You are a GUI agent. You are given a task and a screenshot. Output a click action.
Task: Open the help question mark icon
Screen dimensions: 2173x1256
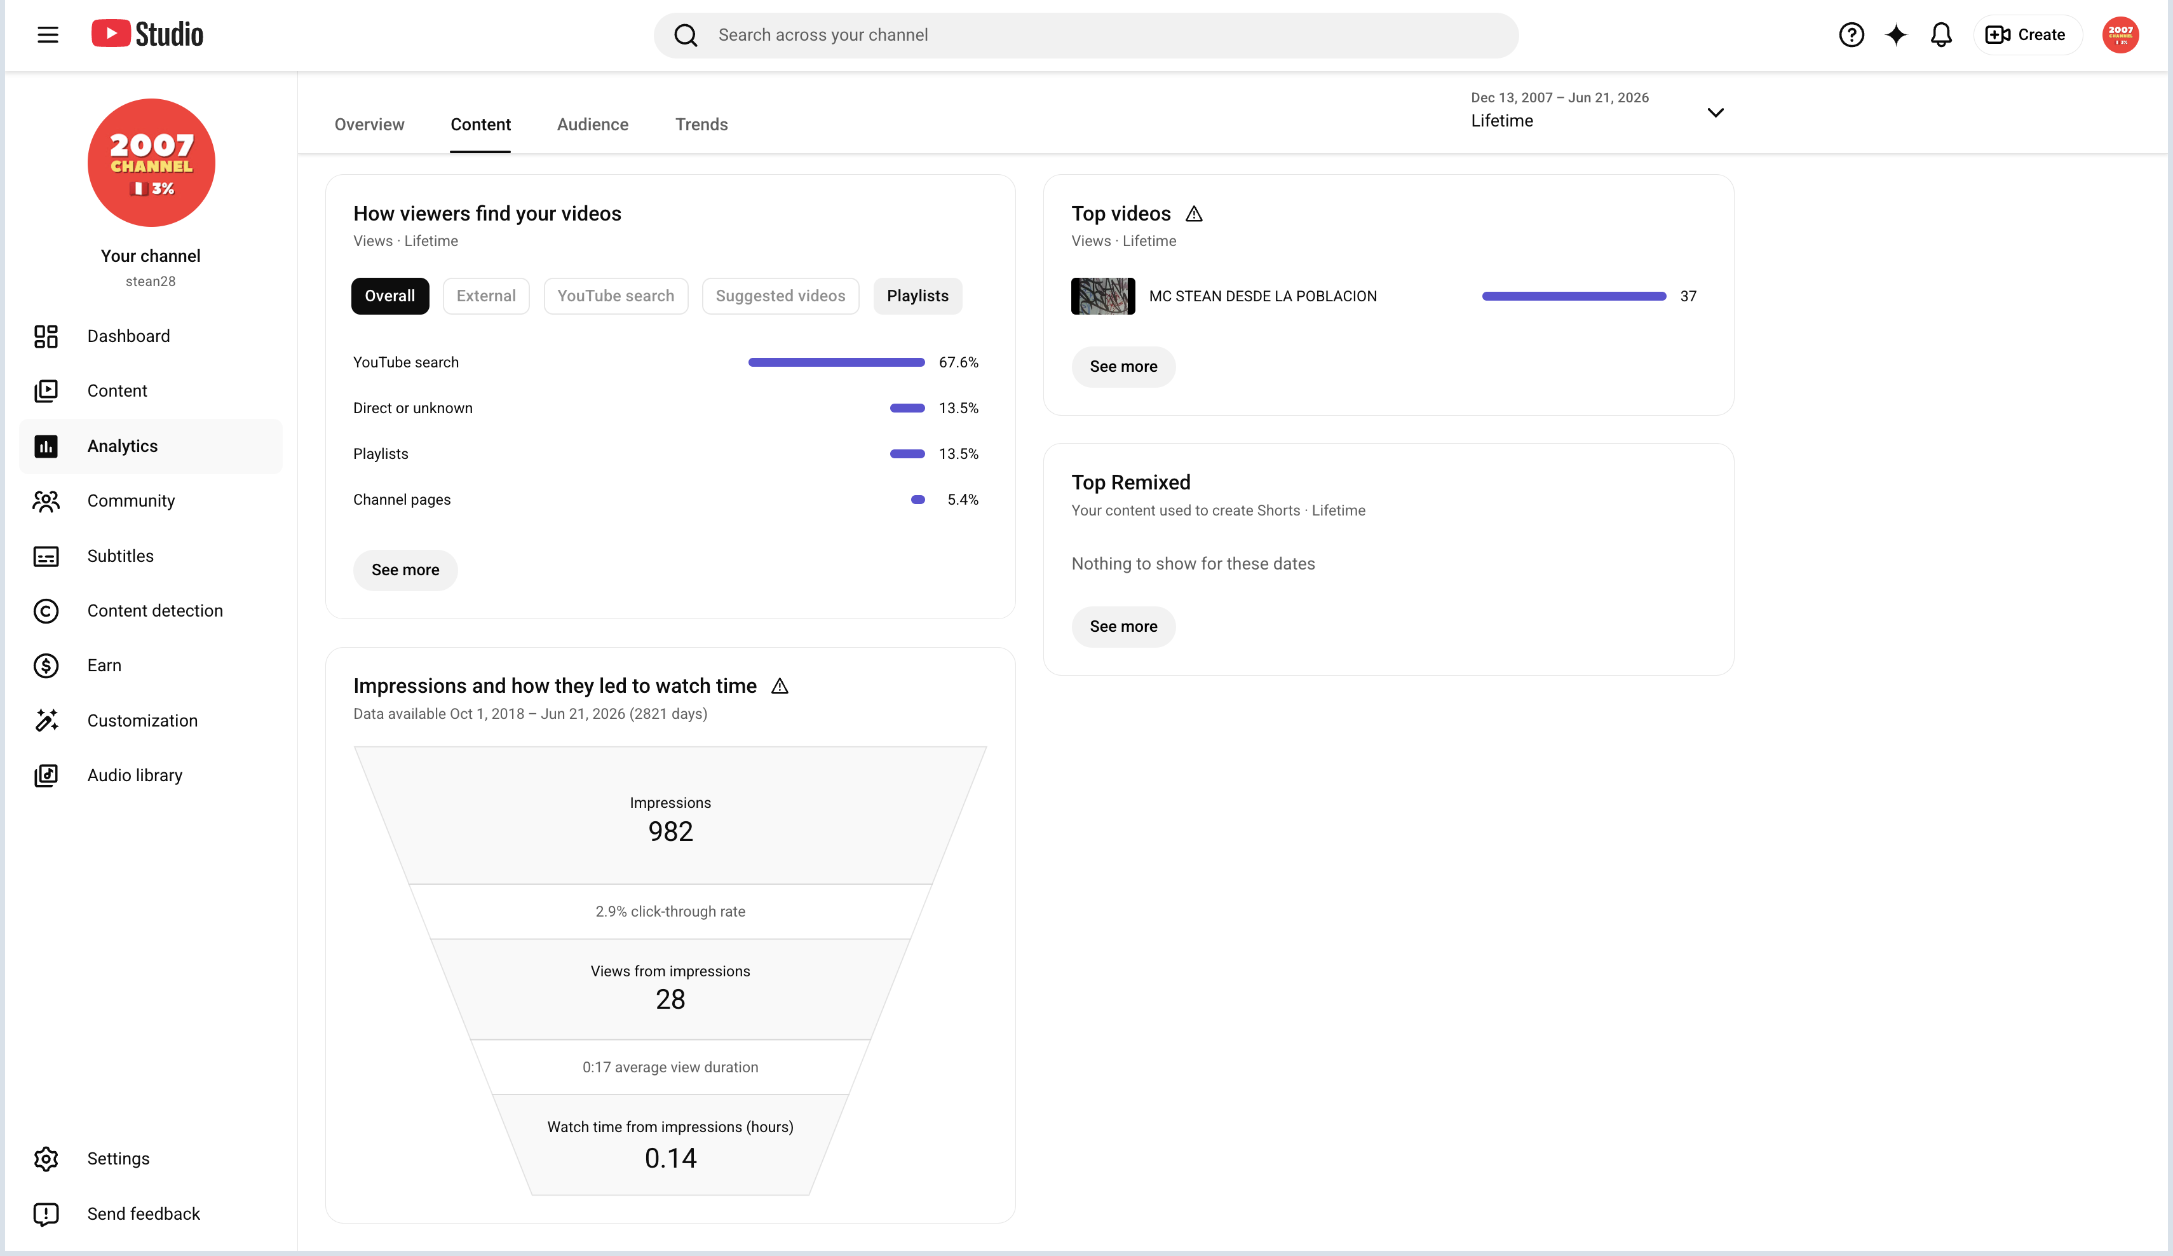click(1851, 34)
